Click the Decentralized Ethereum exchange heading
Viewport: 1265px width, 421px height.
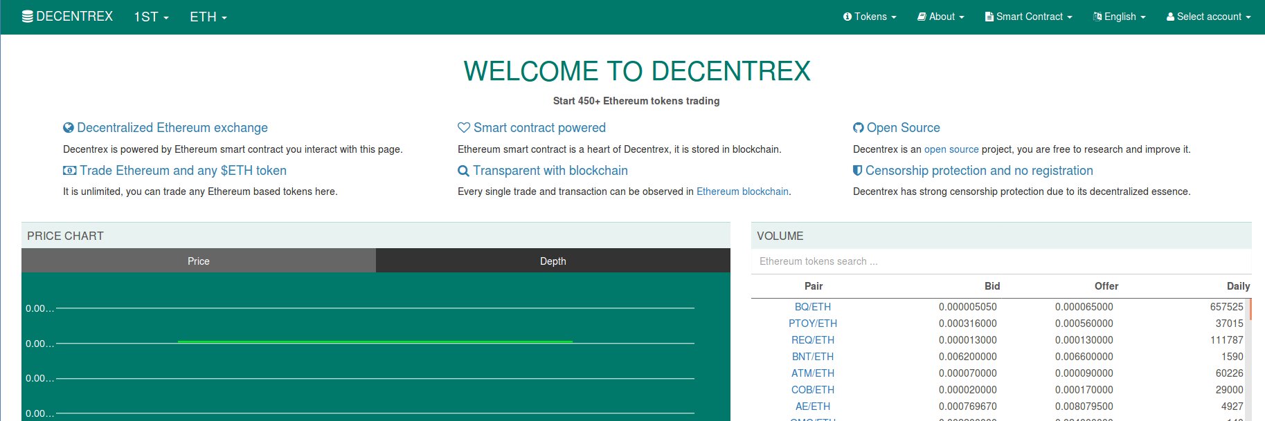point(172,128)
